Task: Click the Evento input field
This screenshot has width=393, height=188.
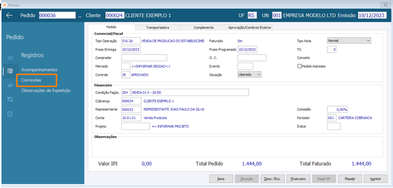Action: click(x=245, y=66)
